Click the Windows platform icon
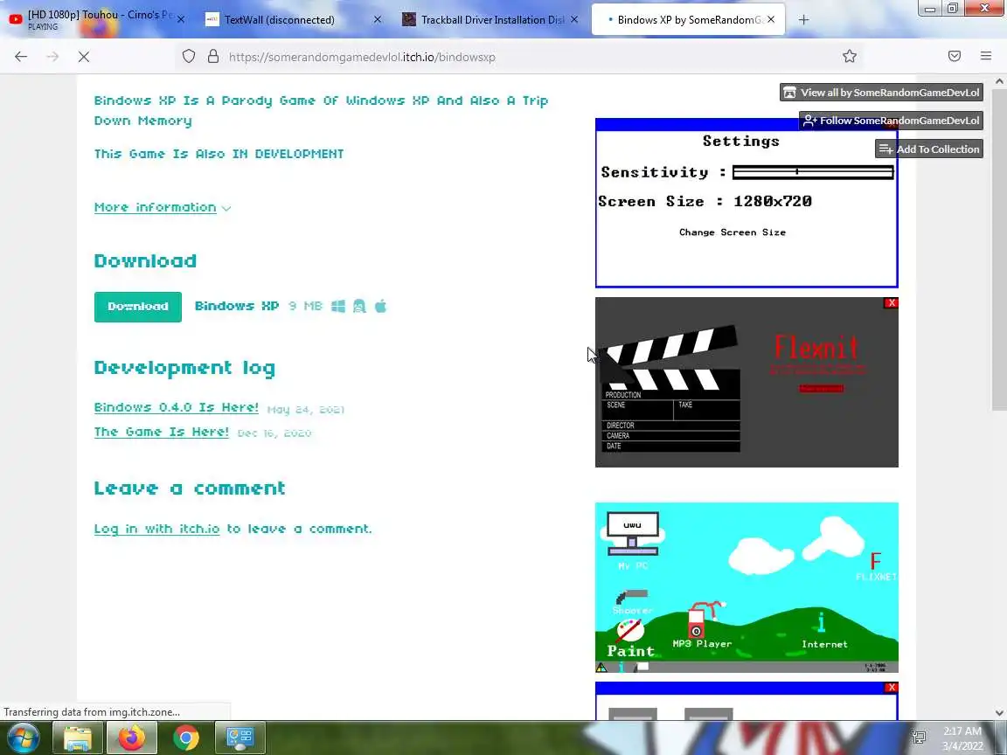Viewport: 1007px width, 755px height. pos(337,306)
